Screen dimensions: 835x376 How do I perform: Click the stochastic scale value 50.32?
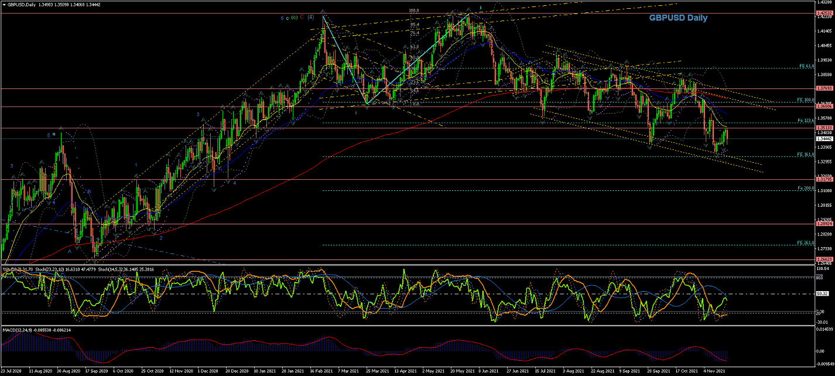822,295
